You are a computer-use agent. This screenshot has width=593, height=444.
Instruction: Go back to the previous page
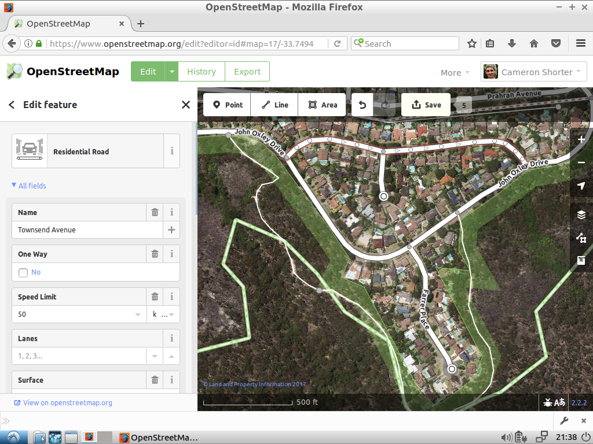(x=12, y=43)
